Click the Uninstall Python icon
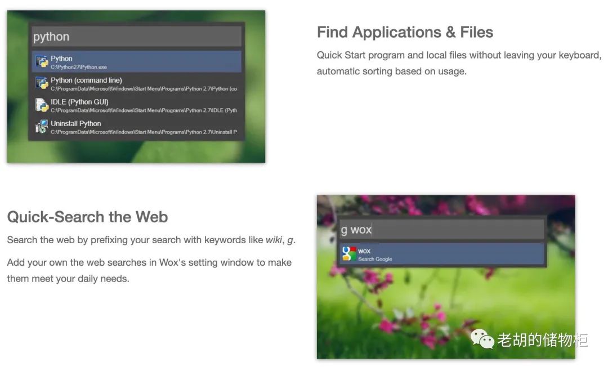Viewport: 608px width, 367px height. 42,127
